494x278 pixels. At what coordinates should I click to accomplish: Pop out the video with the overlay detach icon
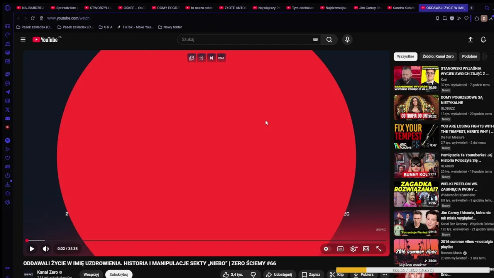coord(191,58)
